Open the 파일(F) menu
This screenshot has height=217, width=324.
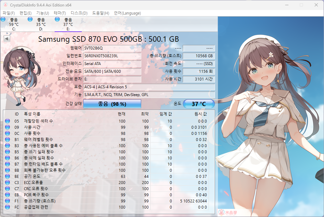click(x=9, y=13)
